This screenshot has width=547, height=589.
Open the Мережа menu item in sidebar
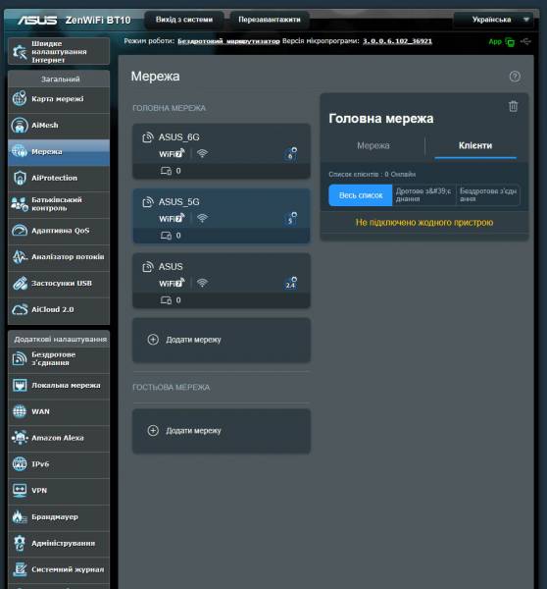(x=59, y=152)
